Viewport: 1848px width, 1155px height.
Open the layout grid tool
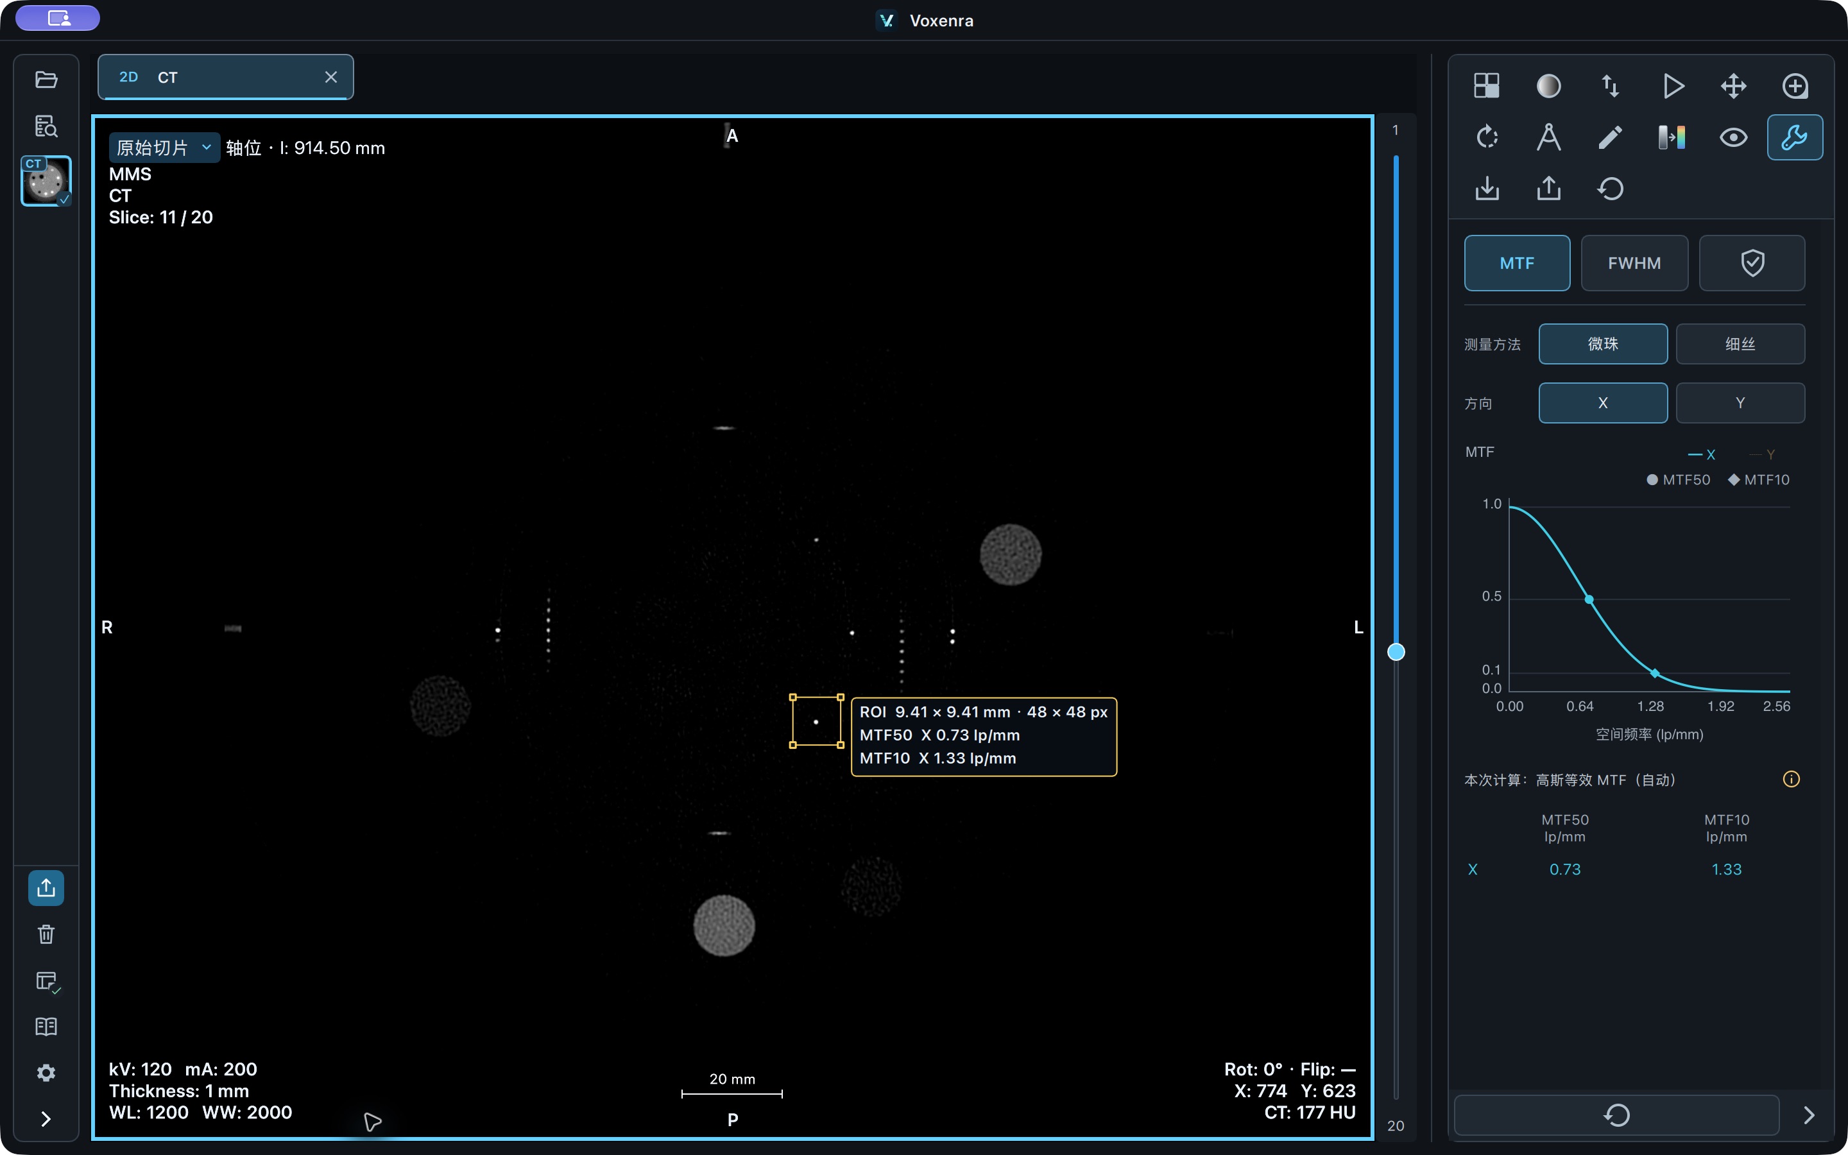point(1486,85)
